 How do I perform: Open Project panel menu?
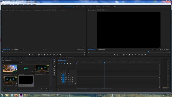[x=10, y=58]
